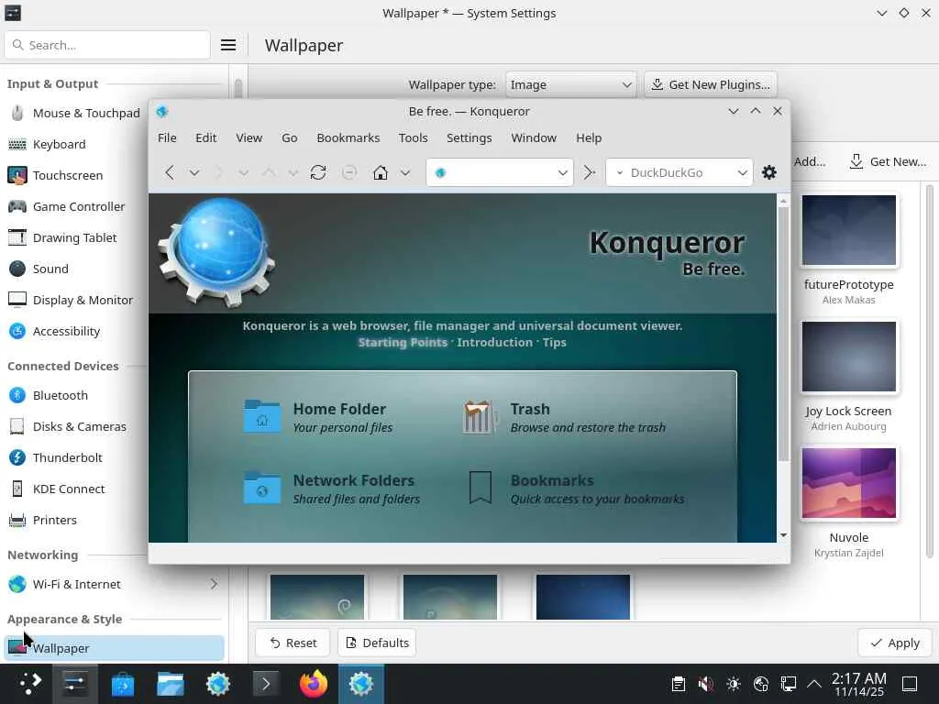Open Konqueror Tools menu

coord(414,138)
